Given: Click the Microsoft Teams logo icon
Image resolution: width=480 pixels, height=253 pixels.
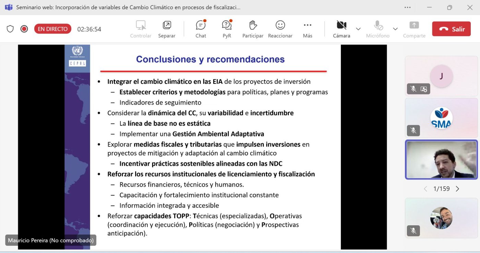Looking at the screenshot, I should coord(9,7).
